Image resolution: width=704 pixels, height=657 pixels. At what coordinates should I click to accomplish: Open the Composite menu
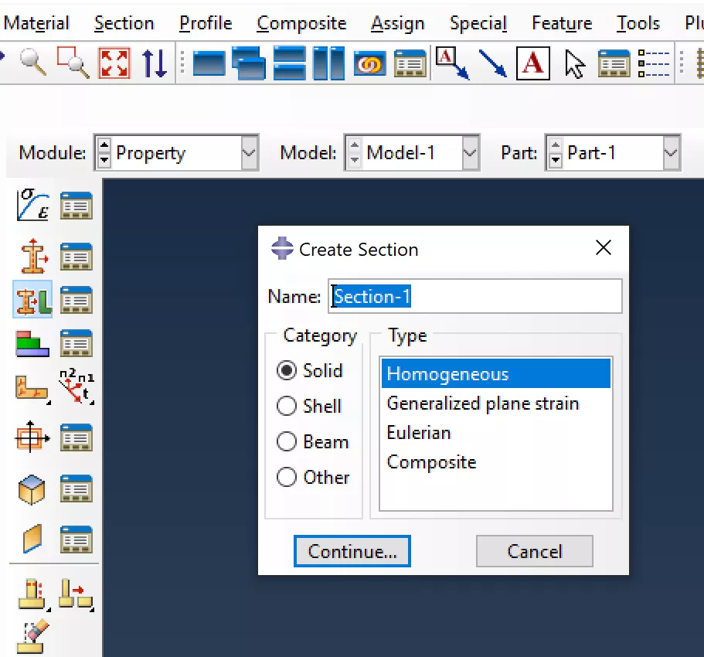[301, 24]
